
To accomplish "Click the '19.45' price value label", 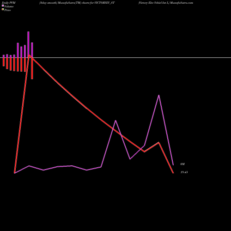I will tap(184, 172).
